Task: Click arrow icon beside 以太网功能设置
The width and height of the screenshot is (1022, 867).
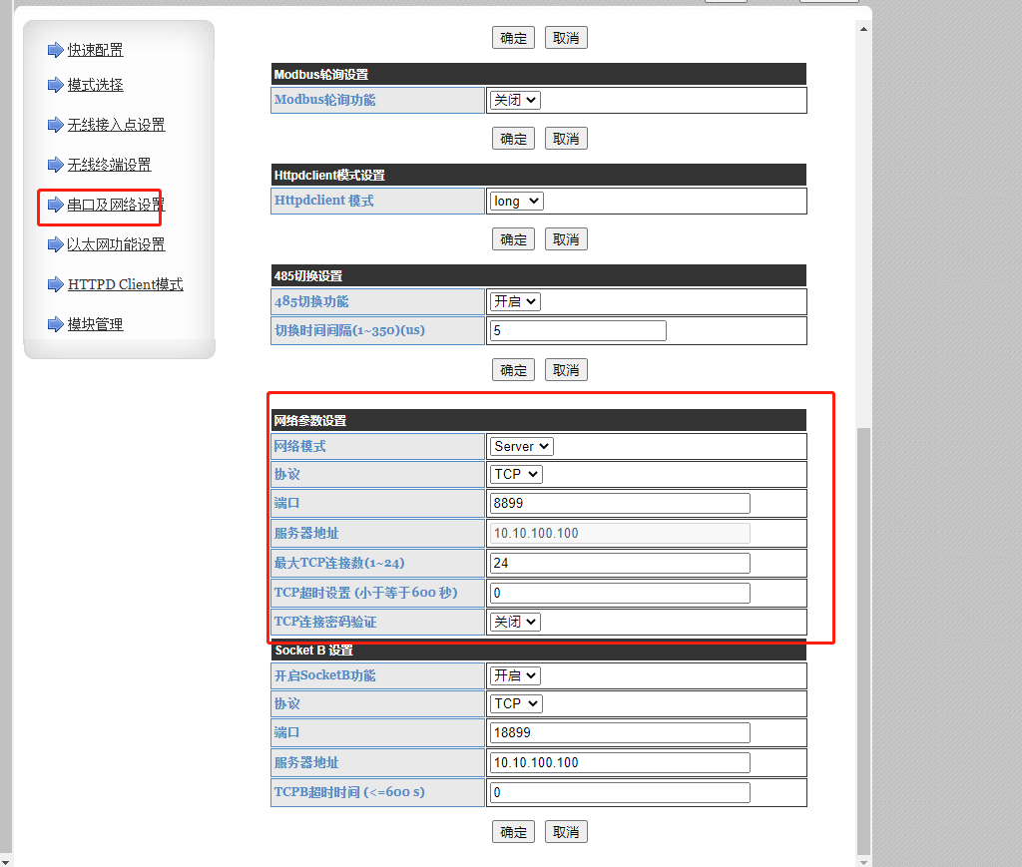Action: [x=55, y=244]
